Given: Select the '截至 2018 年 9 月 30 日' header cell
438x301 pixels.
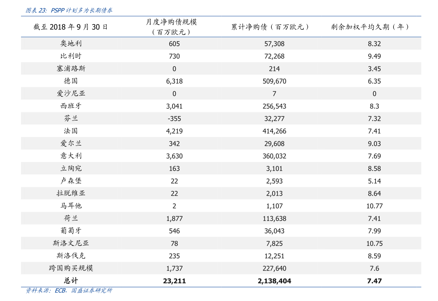Looking at the screenshot, I should pyautogui.click(x=71, y=27).
